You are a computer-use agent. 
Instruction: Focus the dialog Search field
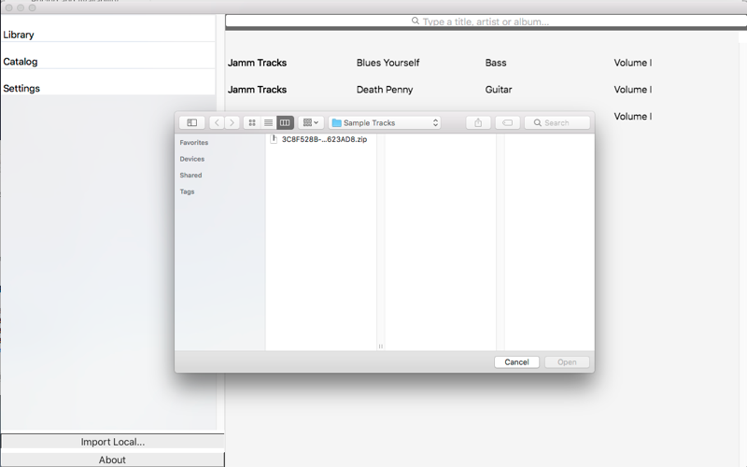click(x=557, y=123)
